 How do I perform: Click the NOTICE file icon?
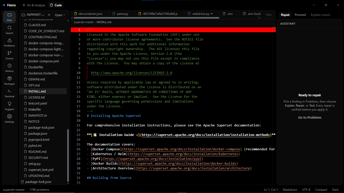[25, 121]
